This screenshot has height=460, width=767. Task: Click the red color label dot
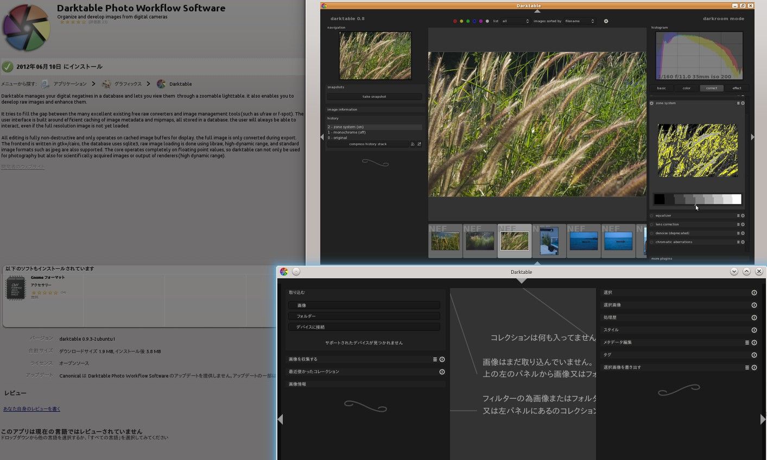(x=455, y=21)
